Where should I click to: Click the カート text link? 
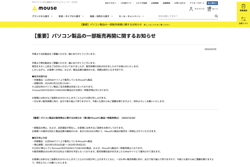(x=215, y=9)
